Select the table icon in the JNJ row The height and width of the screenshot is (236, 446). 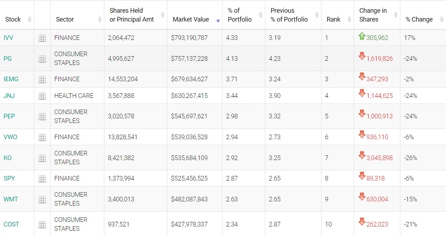click(42, 96)
